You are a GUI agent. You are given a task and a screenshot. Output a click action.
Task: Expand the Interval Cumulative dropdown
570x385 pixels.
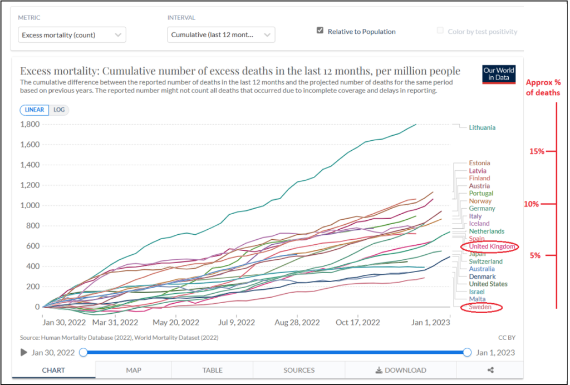tap(221, 35)
